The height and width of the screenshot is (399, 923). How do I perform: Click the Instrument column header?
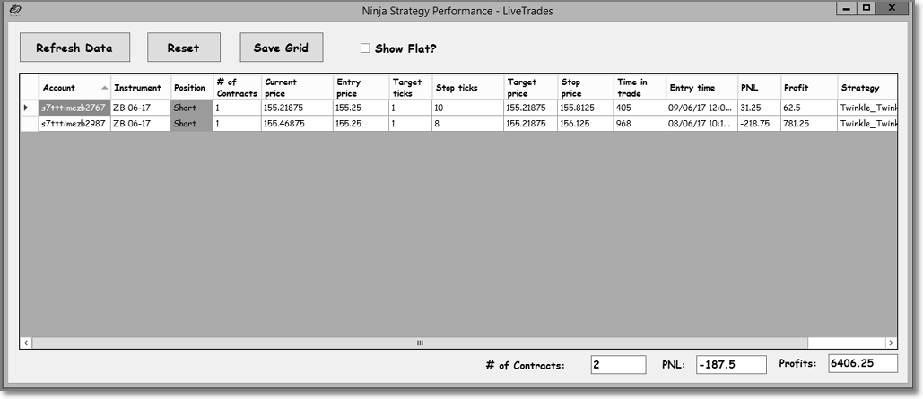point(138,88)
